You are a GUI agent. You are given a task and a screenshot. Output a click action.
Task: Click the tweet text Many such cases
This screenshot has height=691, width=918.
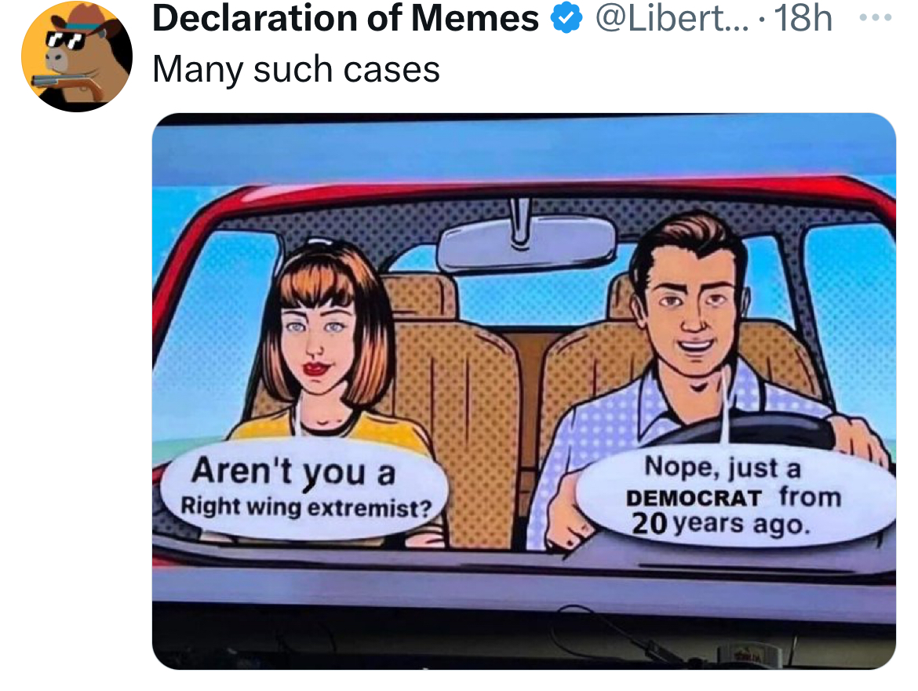tap(296, 70)
